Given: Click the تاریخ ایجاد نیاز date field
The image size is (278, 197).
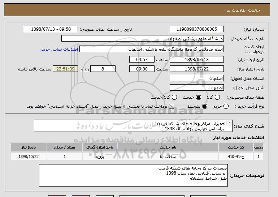Looking at the screenshot, I should click(x=197, y=59).
